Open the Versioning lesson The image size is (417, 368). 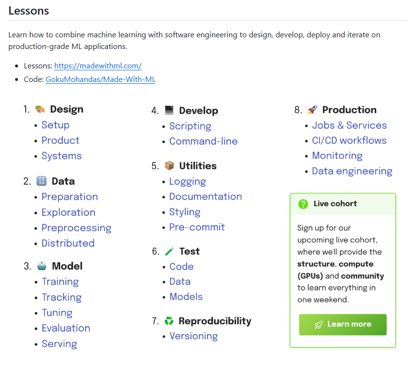pyautogui.click(x=193, y=336)
